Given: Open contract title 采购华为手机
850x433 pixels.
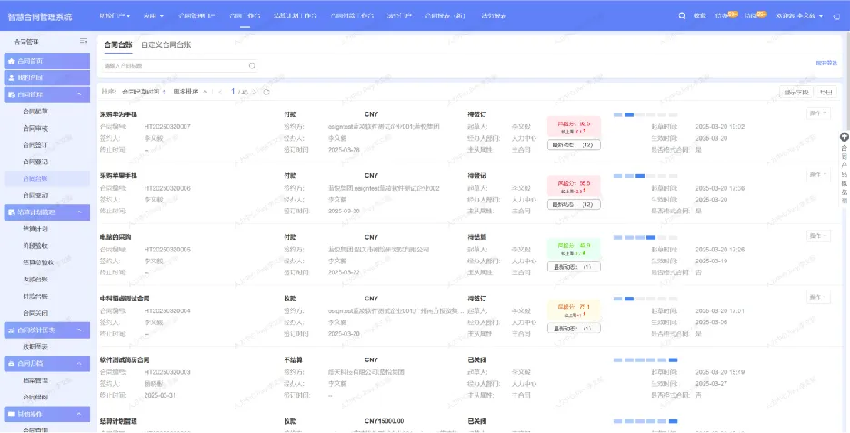Looking at the screenshot, I should pyautogui.click(x=119, y=114).
